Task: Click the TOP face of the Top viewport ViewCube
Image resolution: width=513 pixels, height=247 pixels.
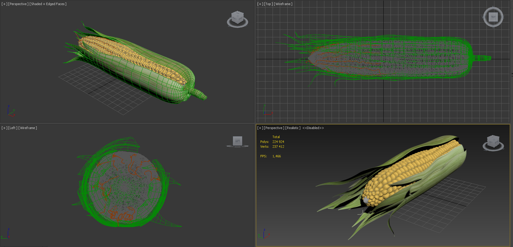Action: pyautogui.click(x=493, y=16)
